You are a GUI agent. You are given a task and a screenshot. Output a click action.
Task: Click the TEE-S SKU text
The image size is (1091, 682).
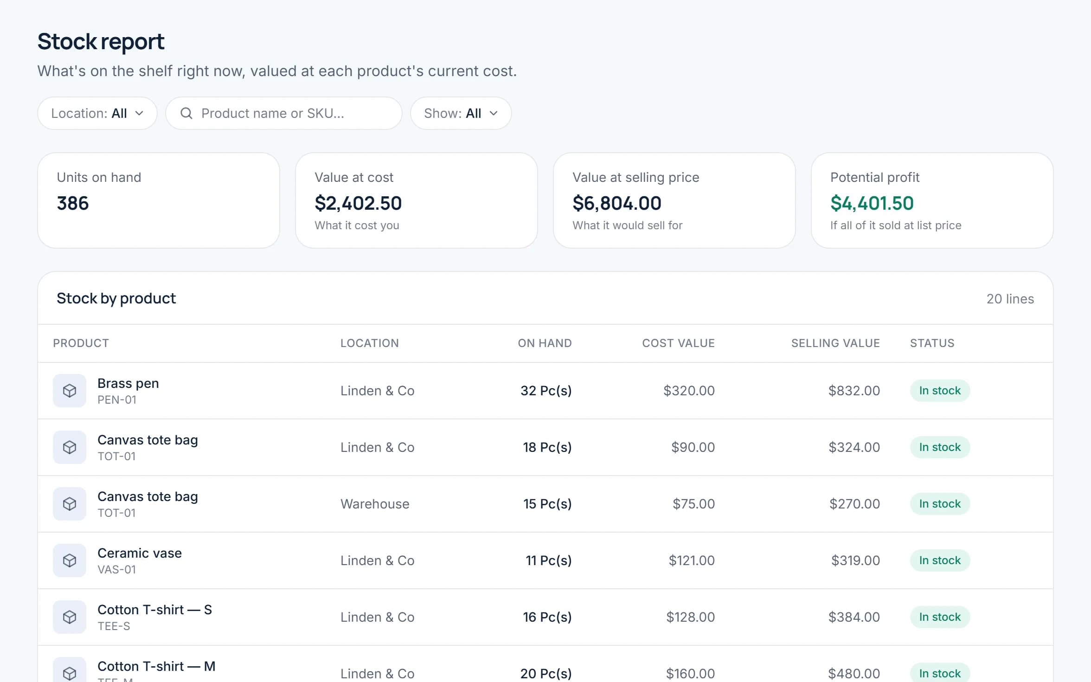[114, 626]
